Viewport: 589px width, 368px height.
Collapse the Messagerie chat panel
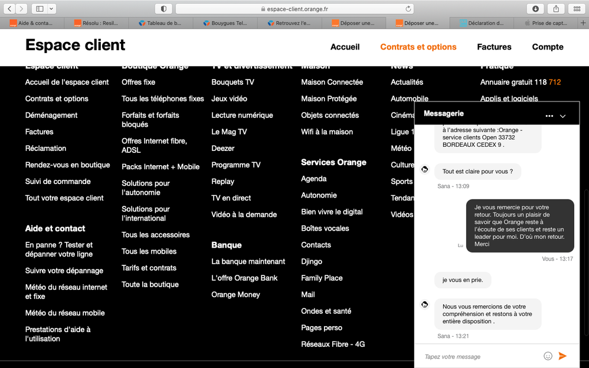pyautogui.click(x=562, y=116)
